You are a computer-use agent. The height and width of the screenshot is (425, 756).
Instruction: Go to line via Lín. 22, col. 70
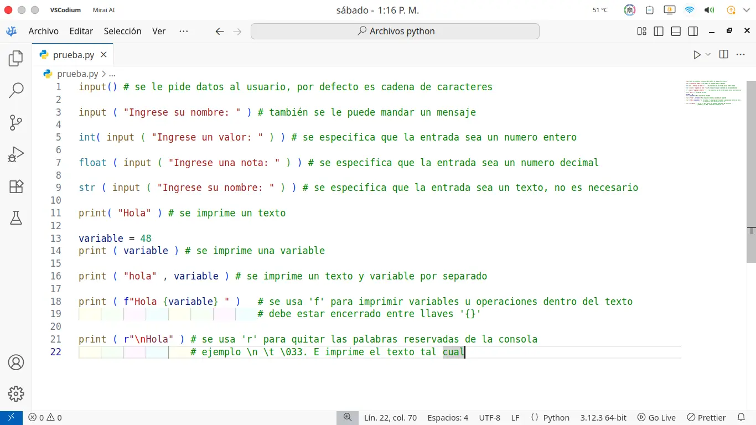(x=391, y=418)
